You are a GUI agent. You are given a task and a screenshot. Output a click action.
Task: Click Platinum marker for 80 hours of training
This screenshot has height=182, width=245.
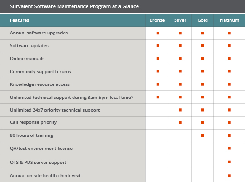[x=230, y=135]
